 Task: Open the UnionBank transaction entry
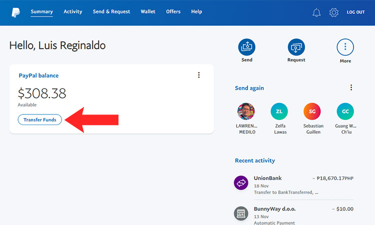pyautogui.click(x=293, y=185)
